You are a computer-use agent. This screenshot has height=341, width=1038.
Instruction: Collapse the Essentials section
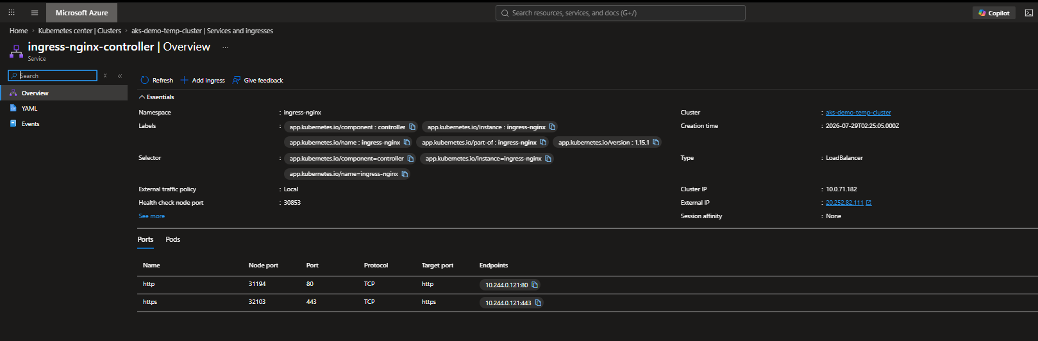tap(156, 97)
